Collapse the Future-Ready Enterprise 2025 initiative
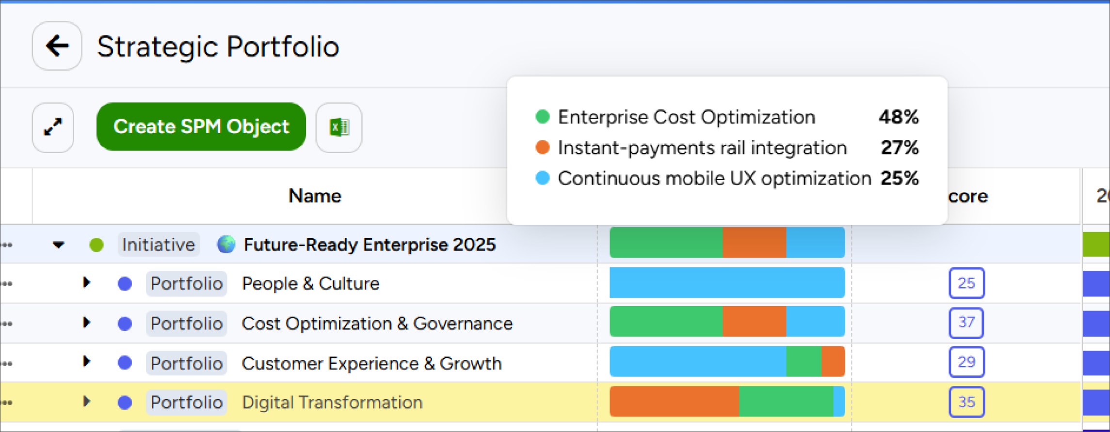The height and width of the screenshot is (432, 1110). click(x=59, y=245)
